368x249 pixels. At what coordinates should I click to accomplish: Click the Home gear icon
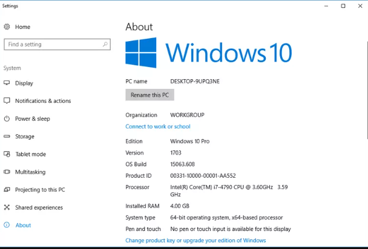click(x=7, y=27)
